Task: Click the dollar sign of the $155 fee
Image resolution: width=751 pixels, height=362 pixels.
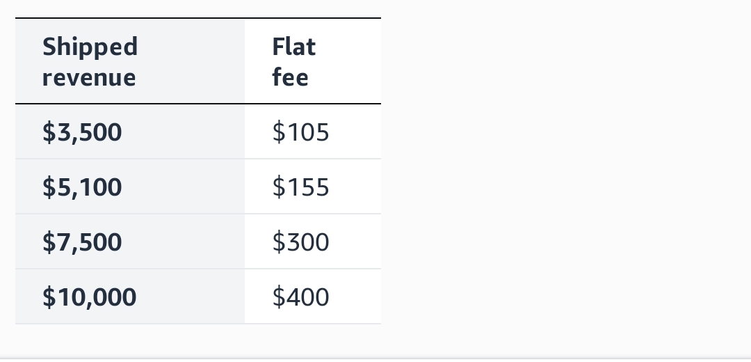Action: click(279, 187)
